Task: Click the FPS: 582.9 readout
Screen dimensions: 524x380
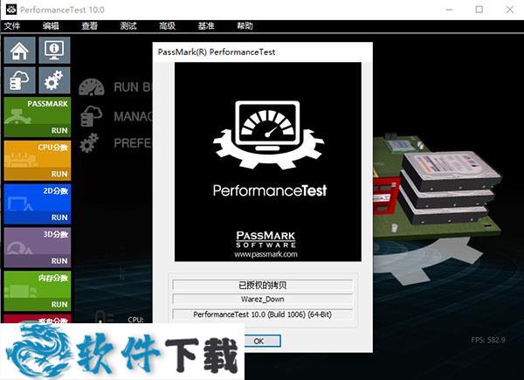Action: point(488,340)
